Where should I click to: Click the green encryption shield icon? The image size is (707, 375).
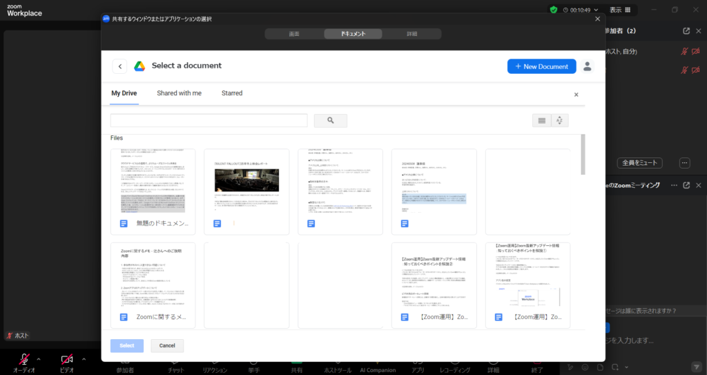click(554, 10)
